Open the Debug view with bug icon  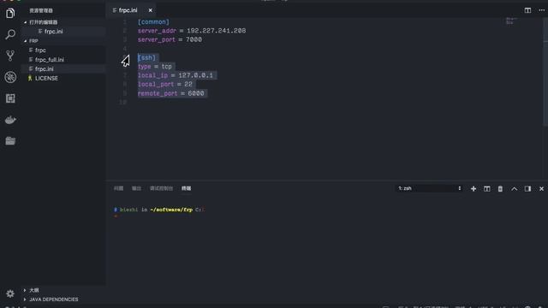[10, 77]
